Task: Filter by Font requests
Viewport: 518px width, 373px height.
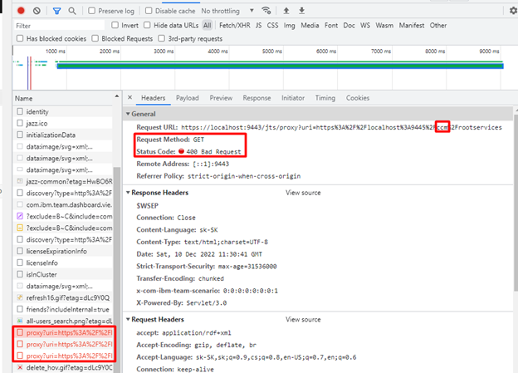Action: click(x=331, y=25)
